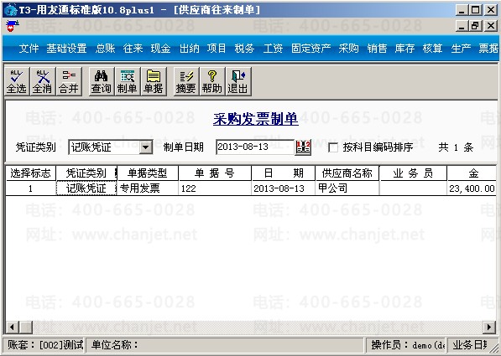Click the 合并 merge toolbar icon

(x=69, y=81)
